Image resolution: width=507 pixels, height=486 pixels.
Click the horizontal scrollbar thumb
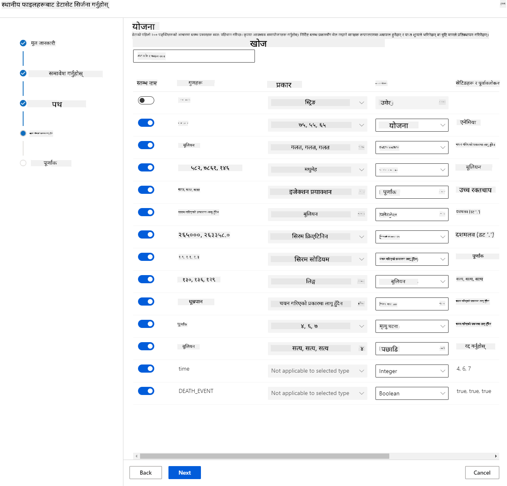[265, 456]
